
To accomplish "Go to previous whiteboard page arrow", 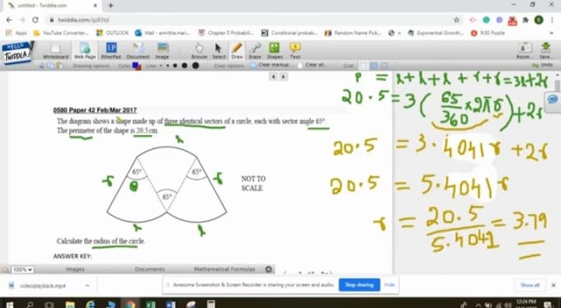I will pyautogui.click(x=273, y=76).
